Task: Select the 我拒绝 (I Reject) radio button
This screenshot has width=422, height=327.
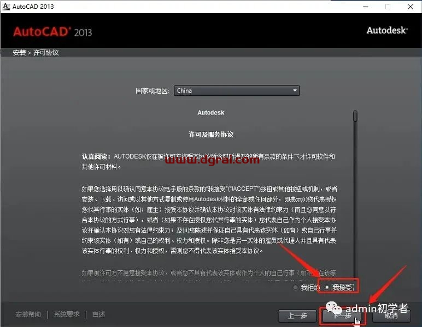Action: [x=296, y=288]
